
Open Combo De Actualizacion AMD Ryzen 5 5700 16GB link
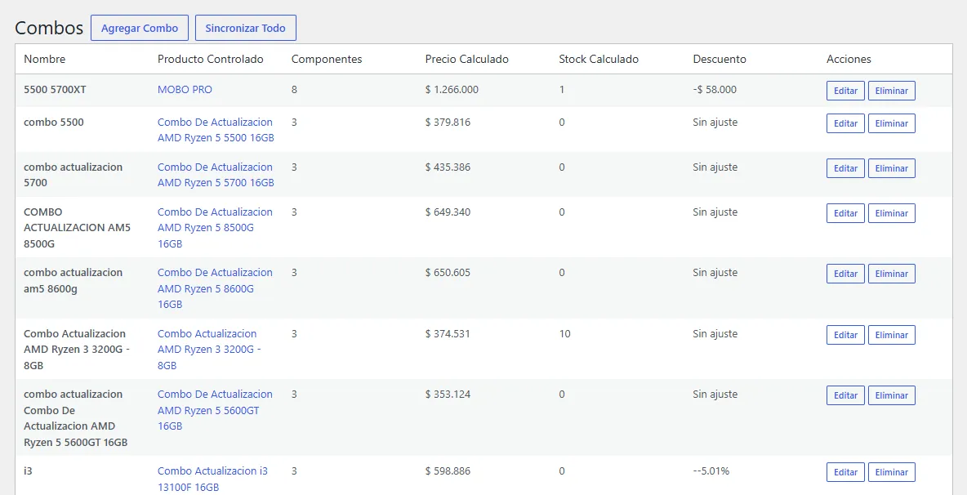point(216,175)
